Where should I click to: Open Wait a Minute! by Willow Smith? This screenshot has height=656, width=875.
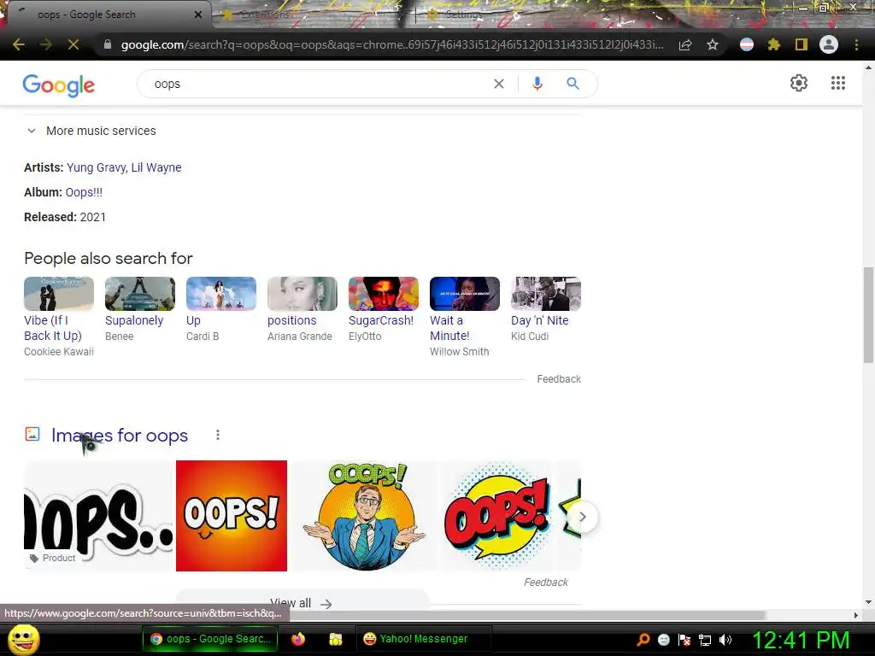coord(464,317)
